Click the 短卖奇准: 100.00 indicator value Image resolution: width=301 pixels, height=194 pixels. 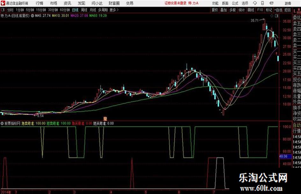click(59, 124)
